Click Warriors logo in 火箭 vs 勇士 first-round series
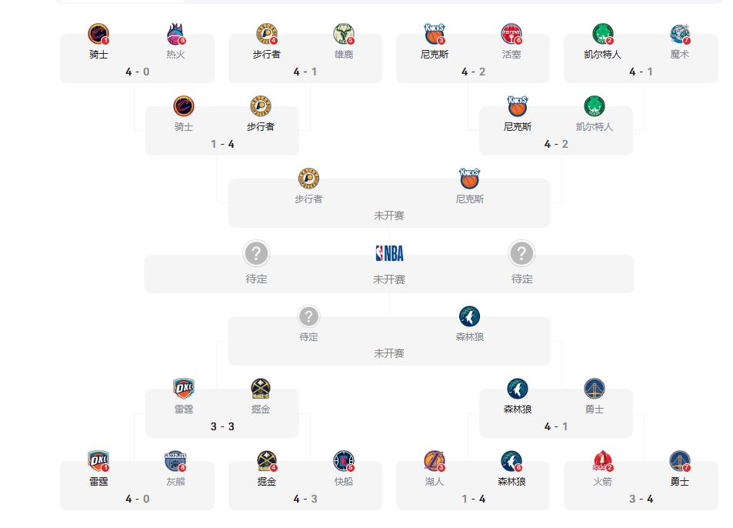The image size is (733, 528). tap(680, 462)
